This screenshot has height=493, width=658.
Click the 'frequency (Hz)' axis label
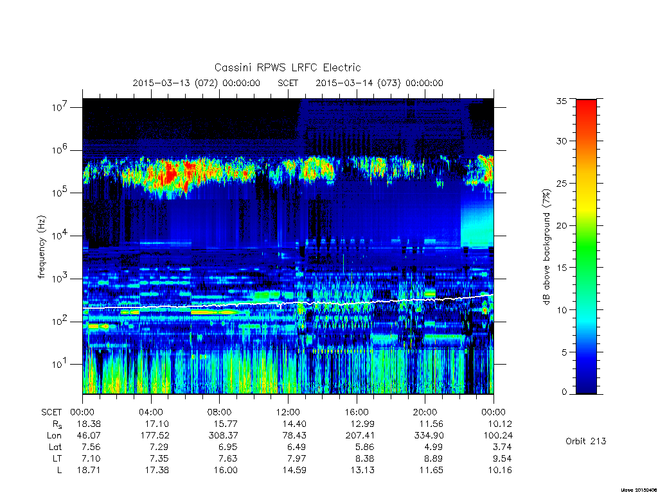41,247
